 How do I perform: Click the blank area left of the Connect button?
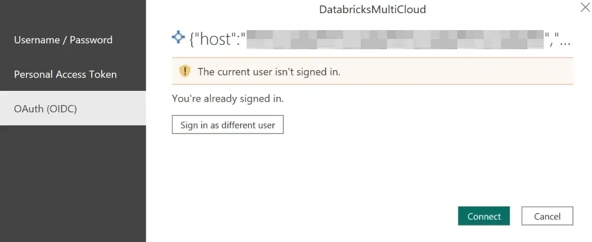click(329, 216)
